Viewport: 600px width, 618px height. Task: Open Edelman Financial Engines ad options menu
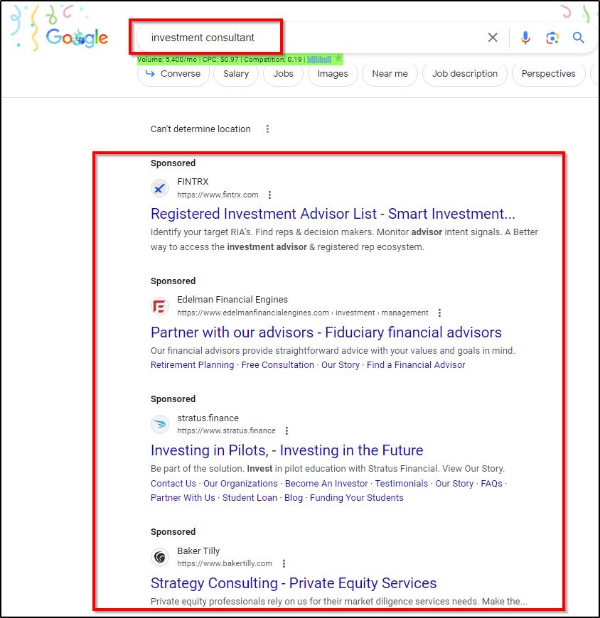coord(439,313)
